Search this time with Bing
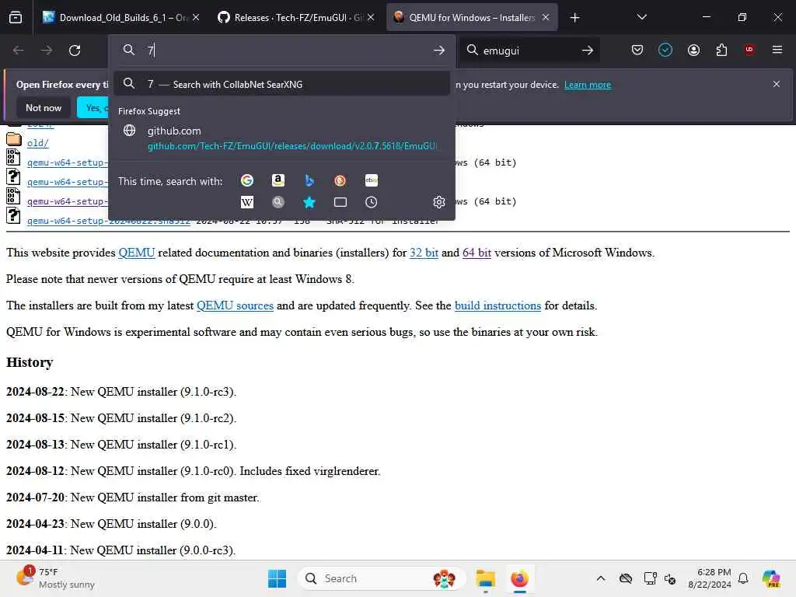 pyautogui.click(x=309, y=180)
